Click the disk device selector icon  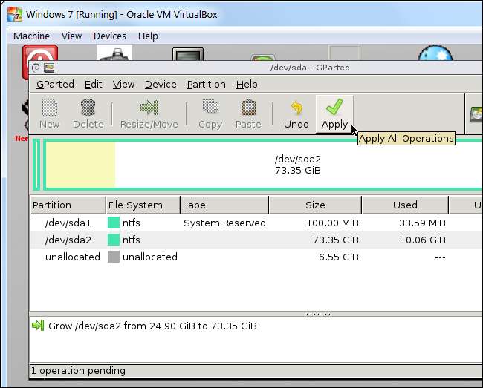point(476,114)
